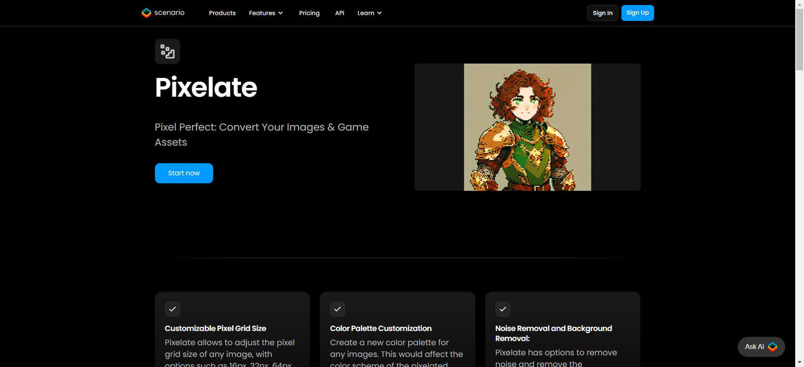Image resolution: width=804 pixels, height=367 pixels.
Task: Go to the Pricing page
Action: click(x=309, y=13)
